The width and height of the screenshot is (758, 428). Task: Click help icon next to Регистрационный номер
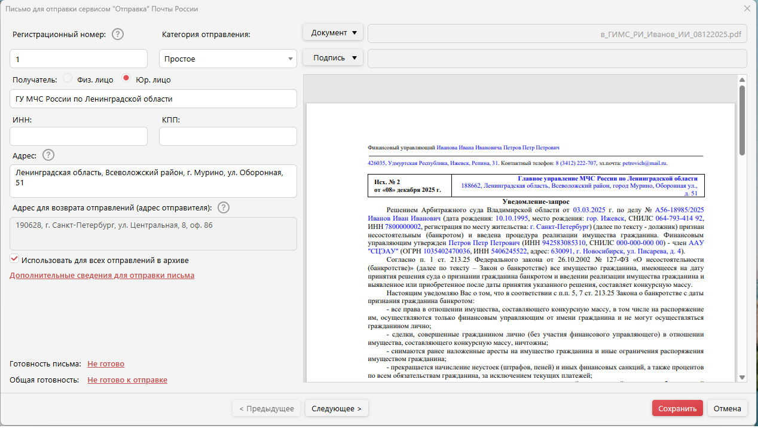118,34
